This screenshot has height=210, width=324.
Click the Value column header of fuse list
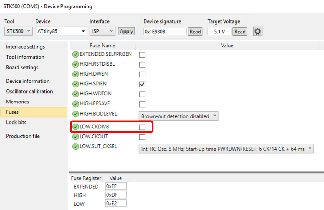(x=227, y=46)
